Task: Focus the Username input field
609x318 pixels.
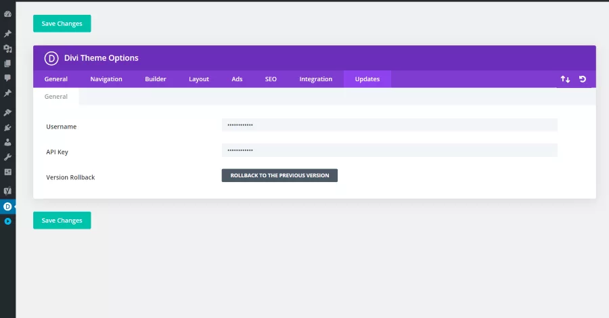Action: click(390, 125)
